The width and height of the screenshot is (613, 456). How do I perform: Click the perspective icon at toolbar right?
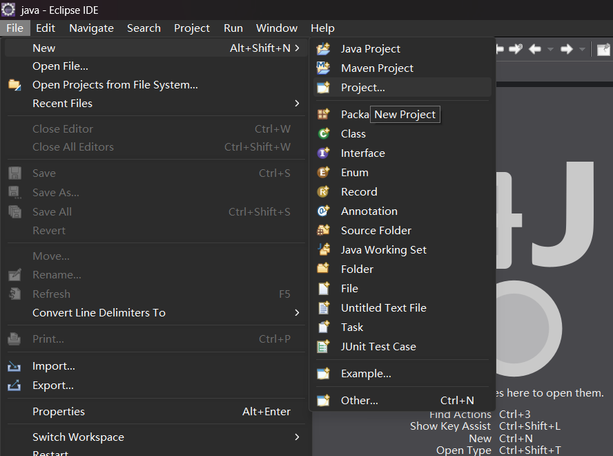603,49
